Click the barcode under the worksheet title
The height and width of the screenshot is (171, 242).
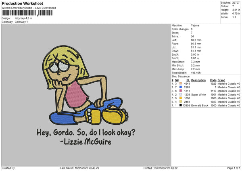click(27, 13)
